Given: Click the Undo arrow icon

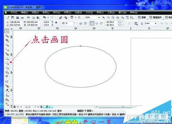Looking at the screenshot, I should coord(44,17).
